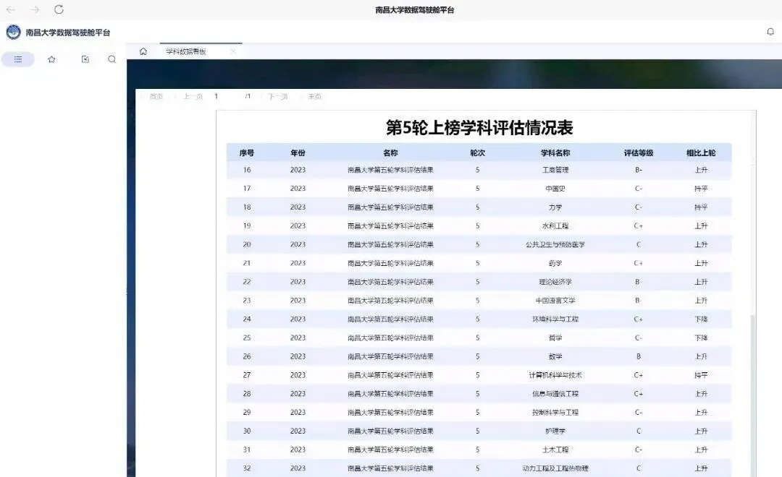Select the 力学 discipline cell
Screen dimensions: 782x477
click(555, 207)
